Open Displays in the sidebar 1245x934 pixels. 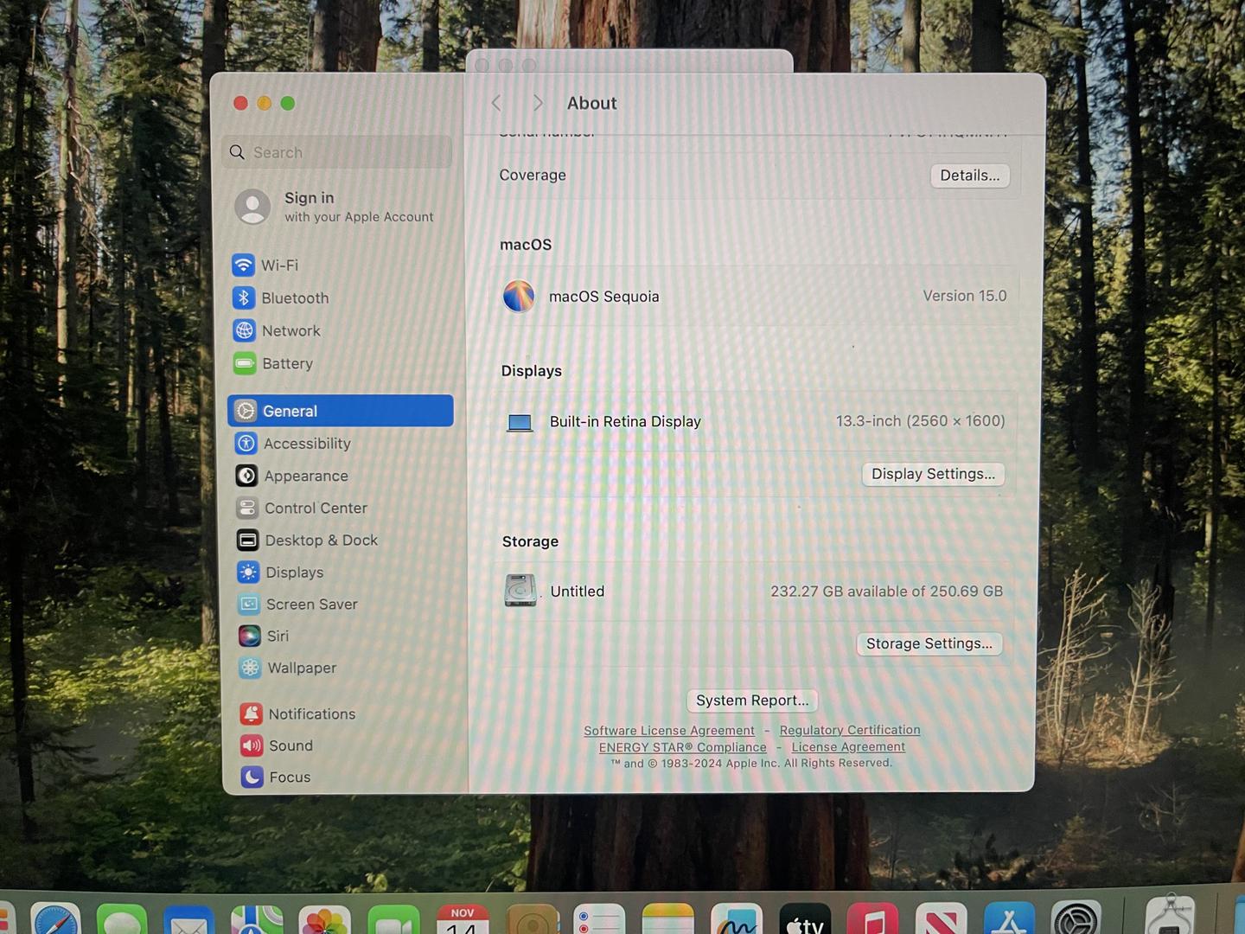coord(280,573)
